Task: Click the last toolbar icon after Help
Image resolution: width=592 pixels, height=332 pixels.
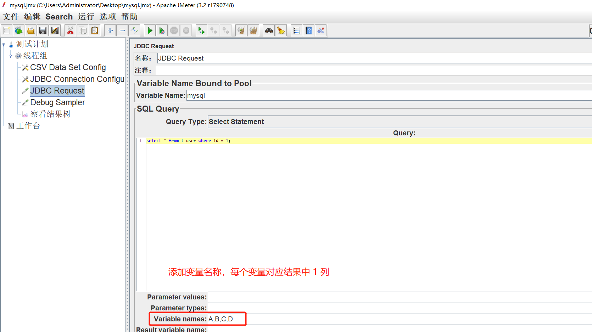Action: (321, 31)
